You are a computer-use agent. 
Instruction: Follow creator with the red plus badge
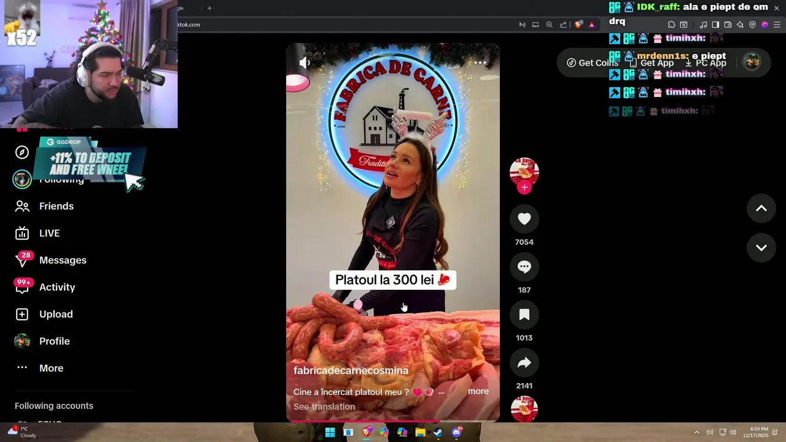coord(524,187)
